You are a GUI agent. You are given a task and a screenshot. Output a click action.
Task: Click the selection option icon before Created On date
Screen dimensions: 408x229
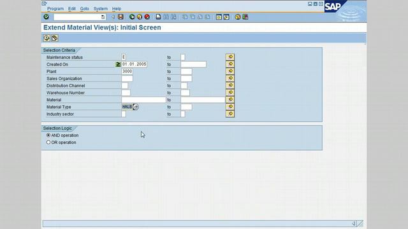pos(118,64)
